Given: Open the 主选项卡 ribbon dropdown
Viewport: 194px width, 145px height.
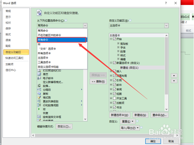Looking at the screenshot, I should pyautogui.click(x=139, y=26).
